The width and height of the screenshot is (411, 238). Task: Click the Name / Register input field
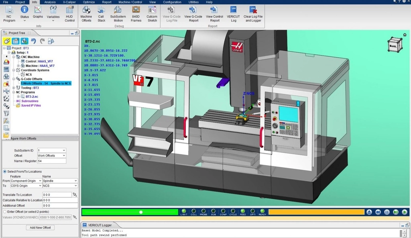pos(51,161)
